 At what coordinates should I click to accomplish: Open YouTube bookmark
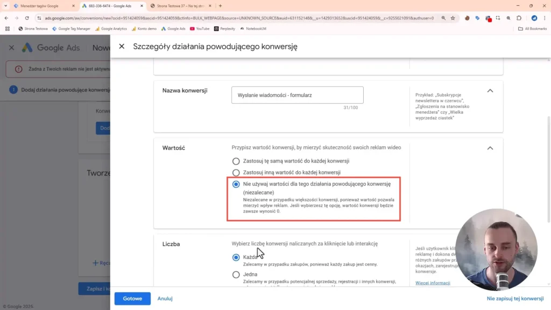(200, 29)
